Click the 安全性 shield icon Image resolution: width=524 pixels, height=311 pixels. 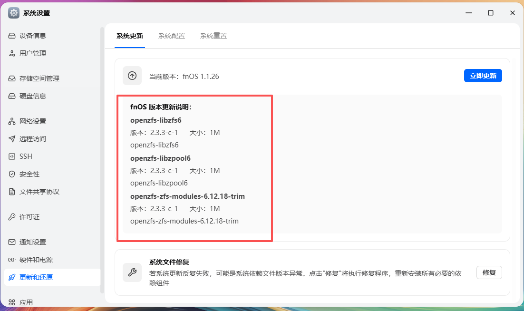coord(11,174)
